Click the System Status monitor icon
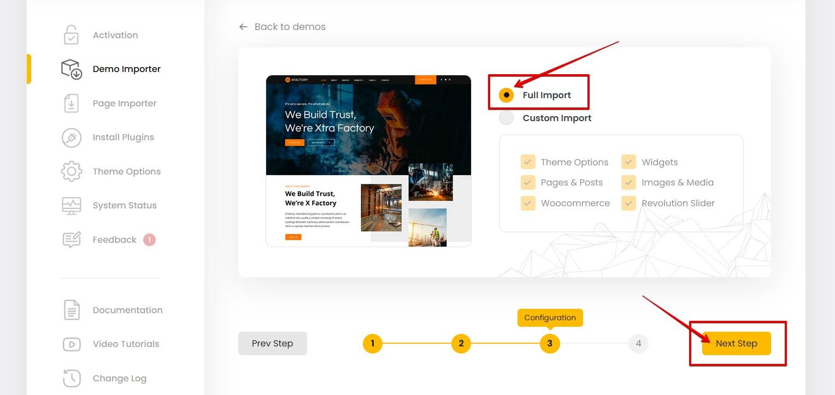This screenshot has height=395, width=835. (x=72, y=206)
